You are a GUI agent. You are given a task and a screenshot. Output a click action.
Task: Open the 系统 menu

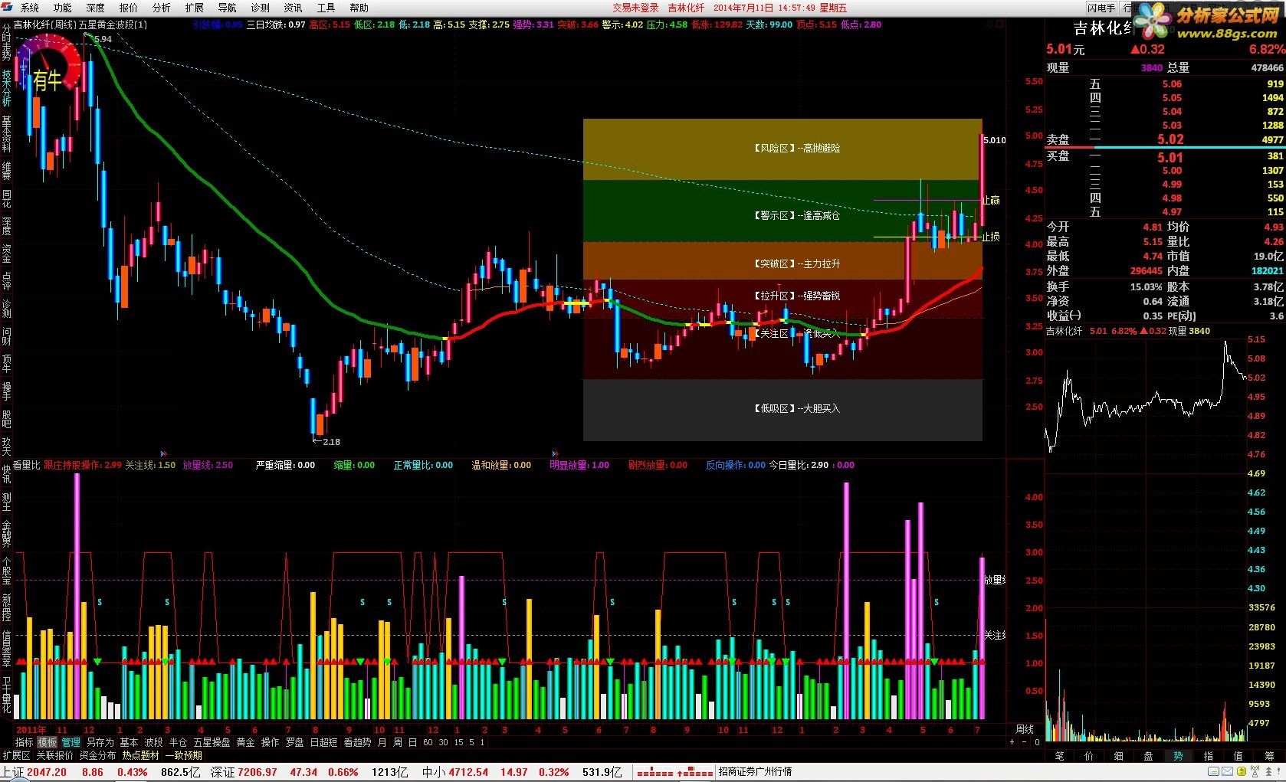(x=29, y=8)
